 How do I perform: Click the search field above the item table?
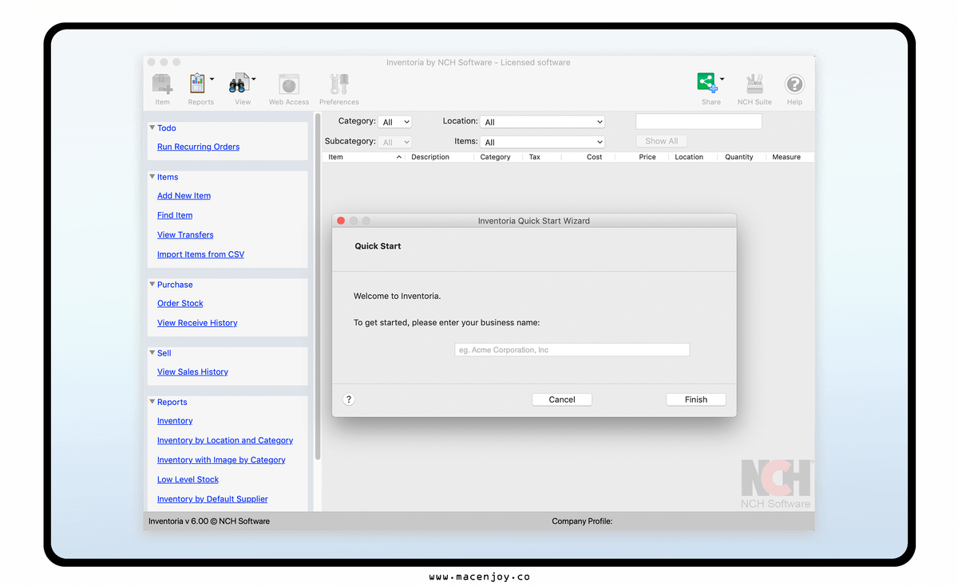(x=699, y=121)
